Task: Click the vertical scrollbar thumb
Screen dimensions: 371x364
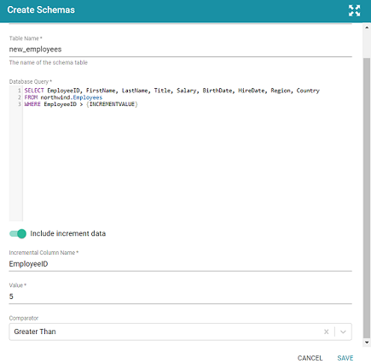Action: [x=367, y=198]
